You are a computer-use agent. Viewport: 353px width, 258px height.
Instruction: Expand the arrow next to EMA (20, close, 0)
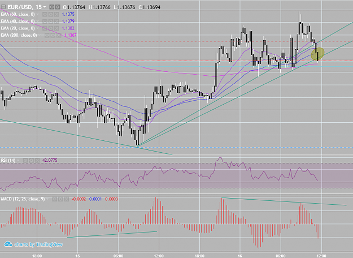pos(38,28)
